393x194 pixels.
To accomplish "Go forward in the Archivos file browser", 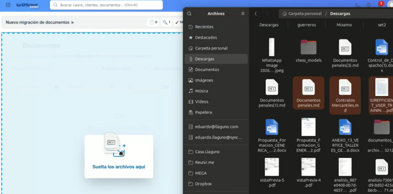I will [x=267, y=14].
